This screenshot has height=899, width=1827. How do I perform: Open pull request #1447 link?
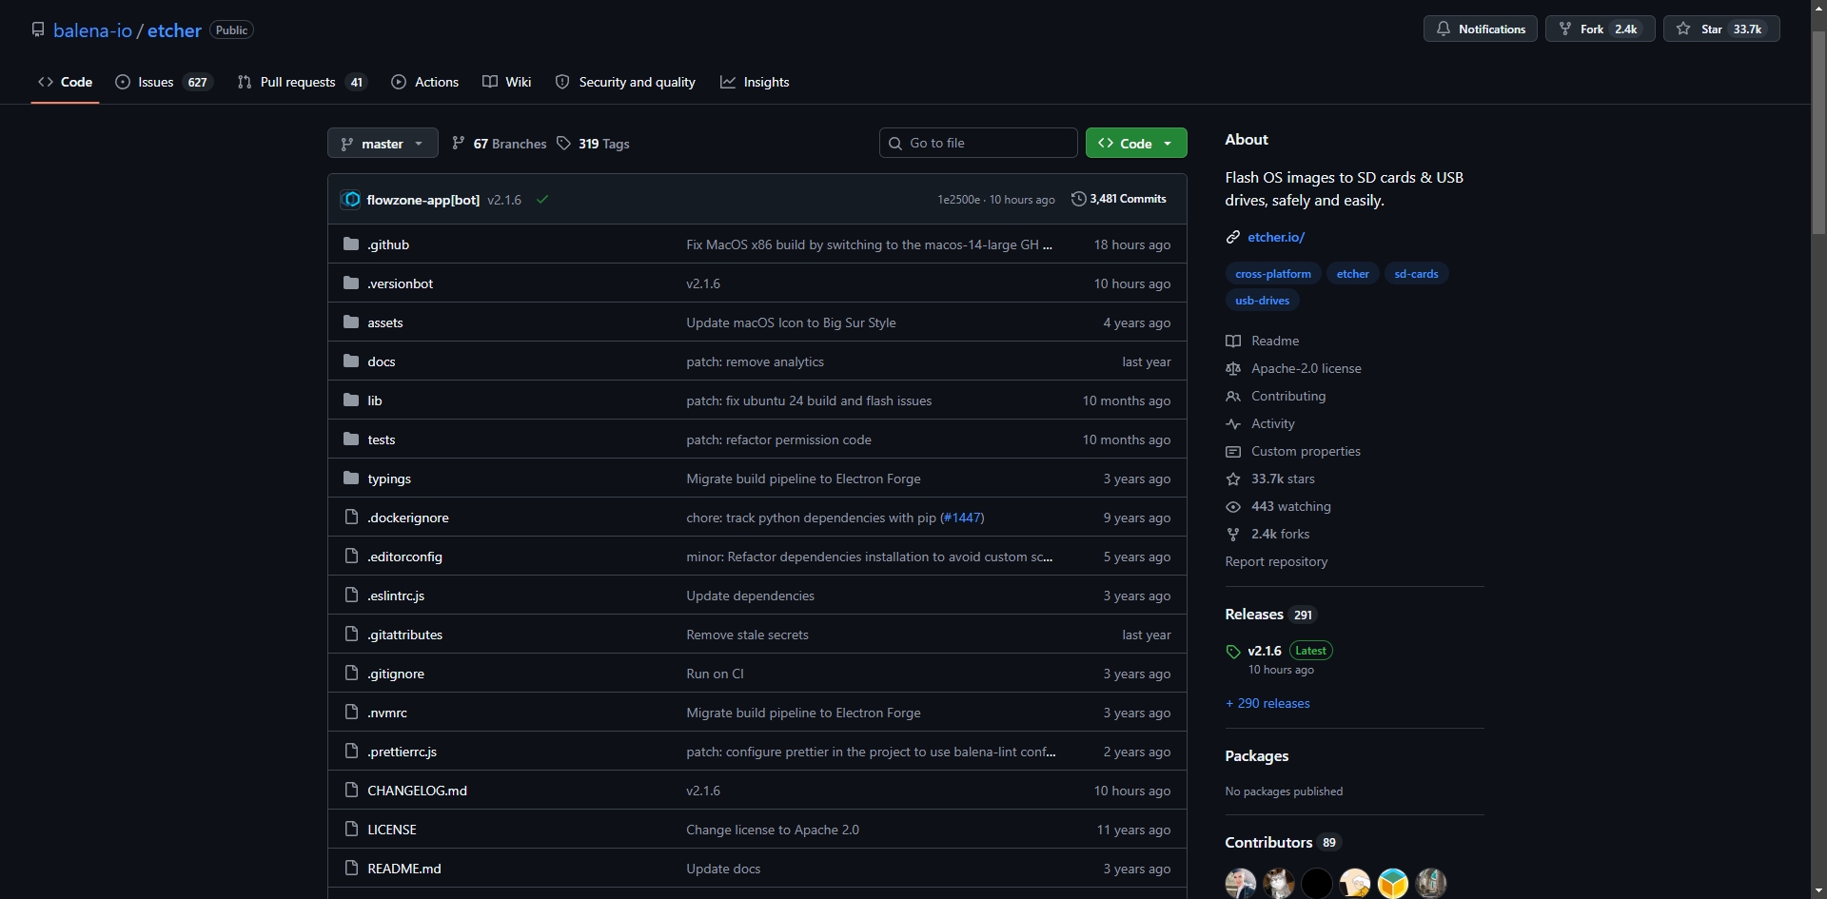pos(962,518)
